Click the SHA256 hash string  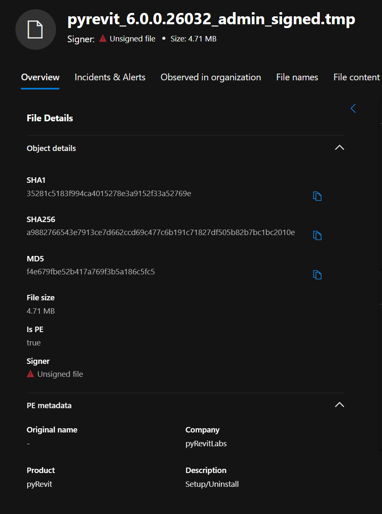(160, 233)
